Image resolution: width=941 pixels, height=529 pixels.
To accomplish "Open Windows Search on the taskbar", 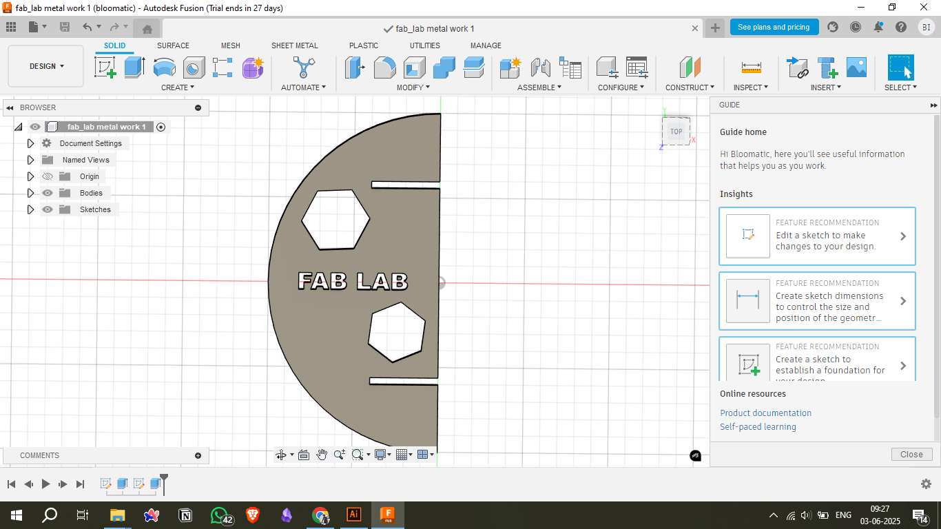I will click(50, 515).
